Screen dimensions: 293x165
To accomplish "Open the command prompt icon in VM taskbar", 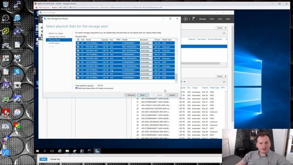I will (x=90, y=151).
